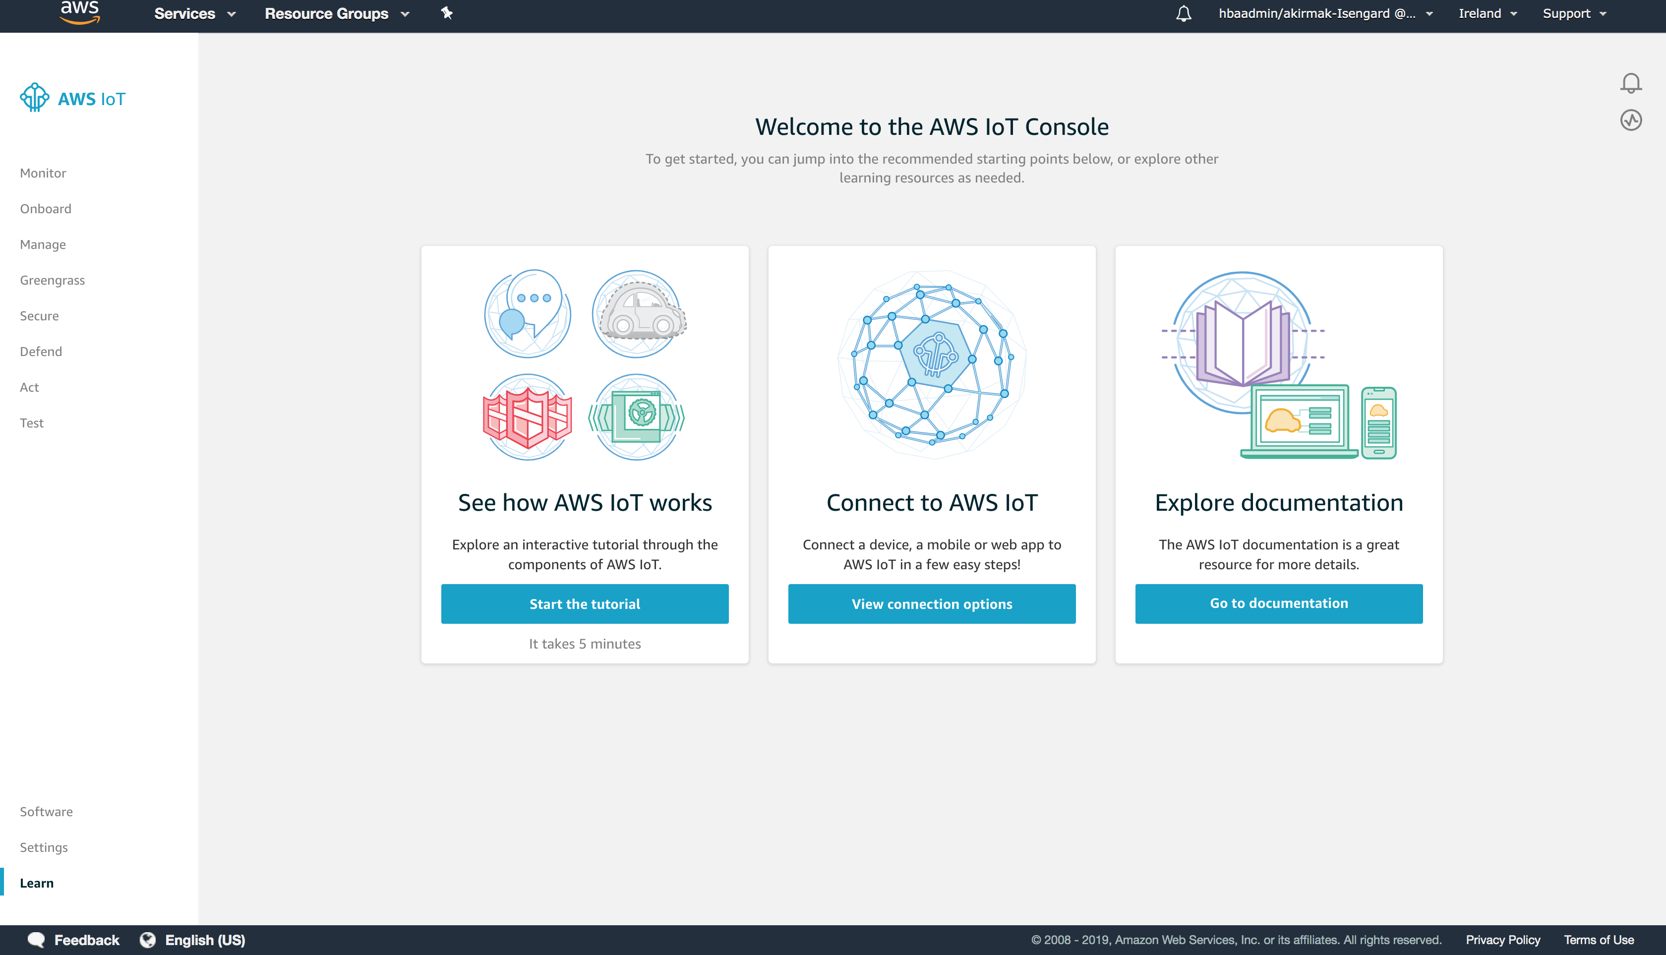
Task: Select Learn in the sidebar
Action: pos(37,883)
